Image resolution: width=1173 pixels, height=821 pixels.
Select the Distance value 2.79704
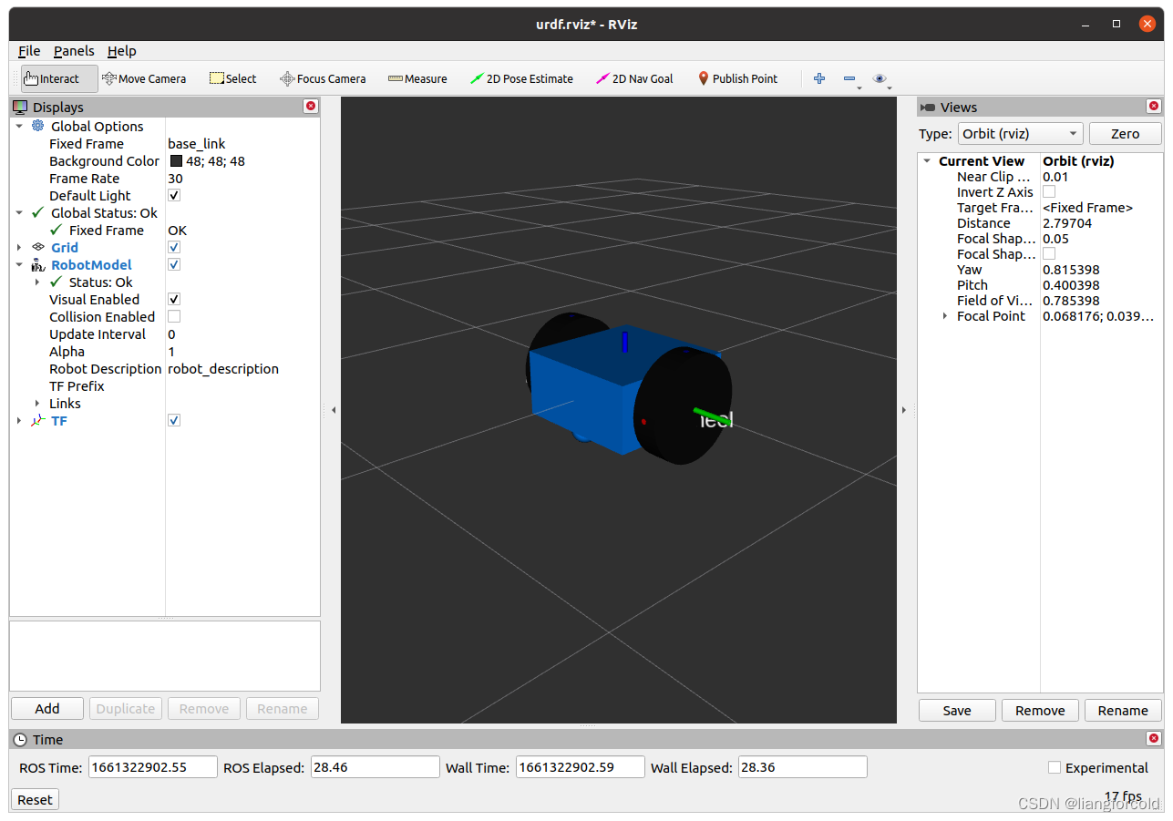1067,222
